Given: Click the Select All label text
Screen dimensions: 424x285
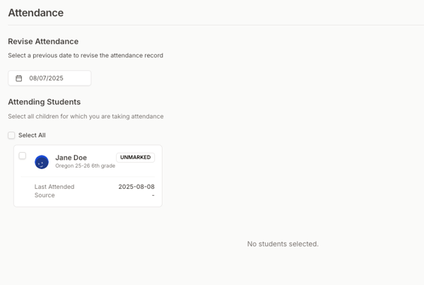Looking at the screenshot, I should coord(32,135).
